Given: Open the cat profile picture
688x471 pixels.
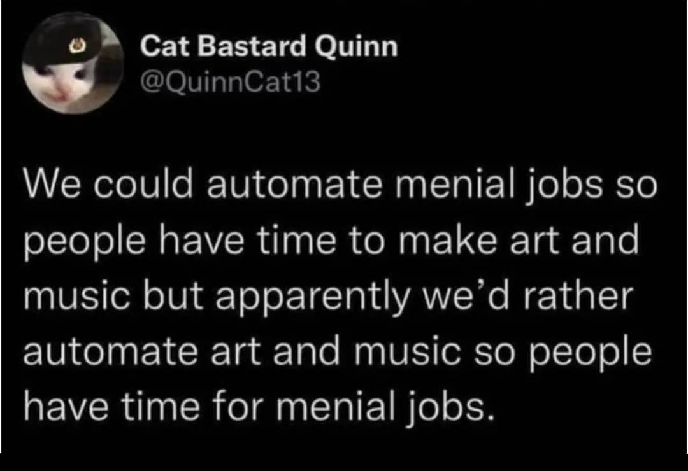Looking at the screenshot, I should (x=73, y=63).
